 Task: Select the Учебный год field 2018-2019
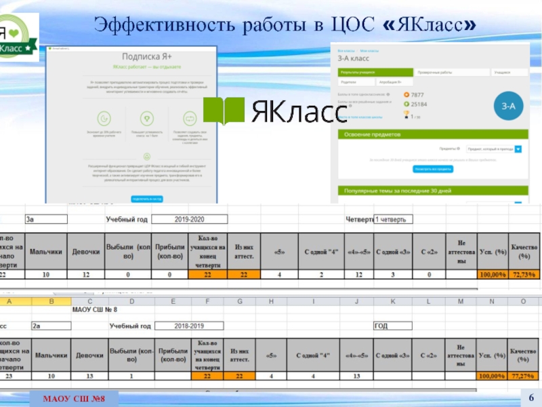click(189, 326)
